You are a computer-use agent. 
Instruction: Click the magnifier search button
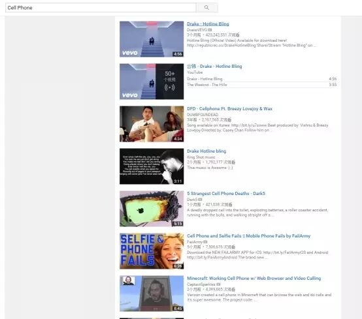click(x=206, y=8)
